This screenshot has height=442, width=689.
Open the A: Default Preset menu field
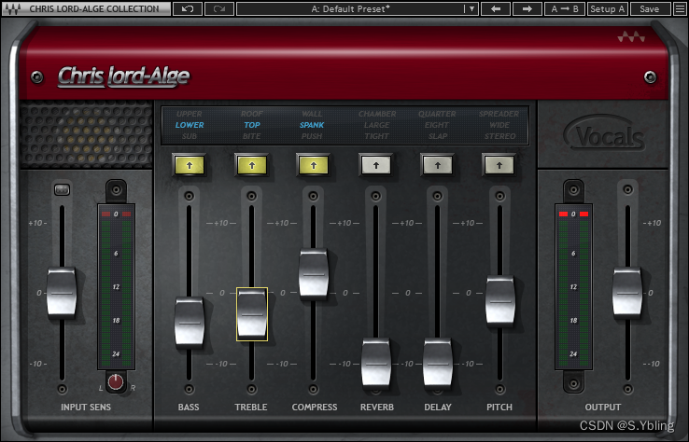point(351,8)
